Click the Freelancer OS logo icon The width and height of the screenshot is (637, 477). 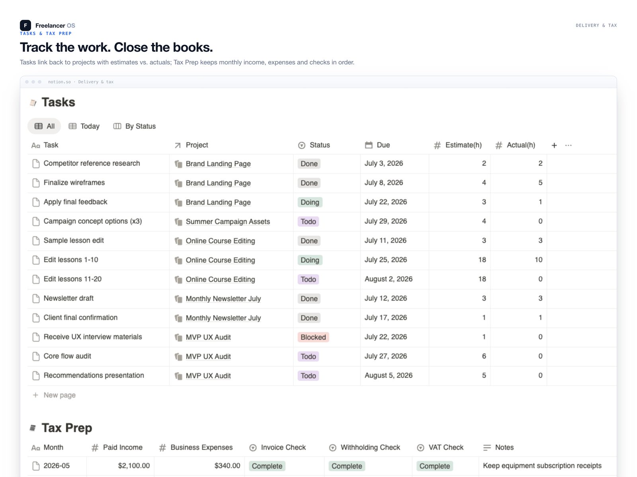pos(25,25)
